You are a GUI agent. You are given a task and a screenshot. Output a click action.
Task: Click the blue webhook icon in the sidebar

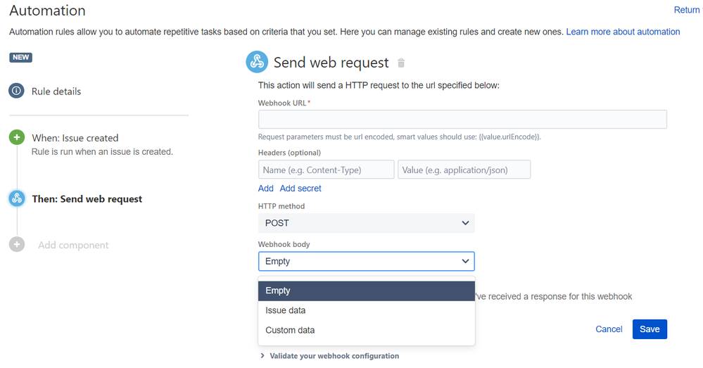[17, 199]
